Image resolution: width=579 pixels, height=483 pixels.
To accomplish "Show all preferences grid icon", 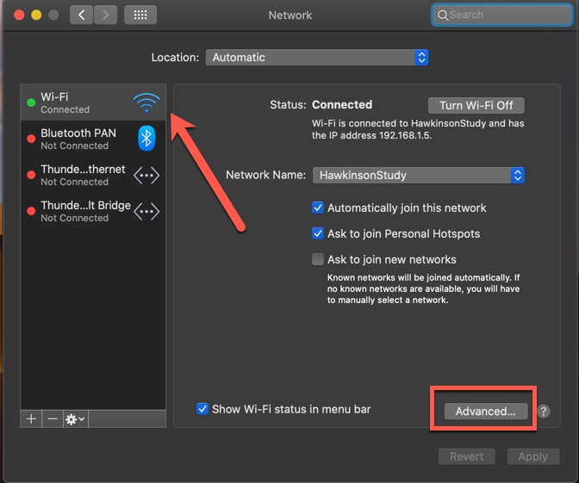I will tap(140, 15).
